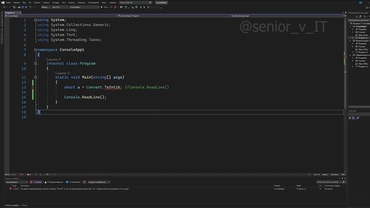The image size is (370, 208).
Task: Collapse the Интерполяция project node
Action: click(x=350, y=41)
